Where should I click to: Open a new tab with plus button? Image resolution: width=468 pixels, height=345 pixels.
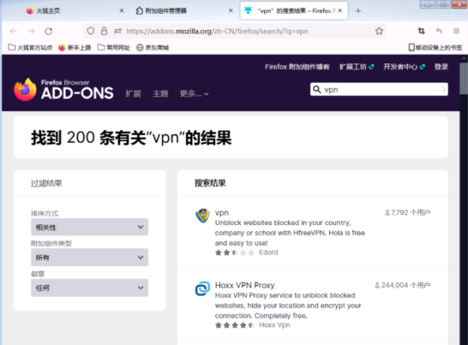(x=358, y=11)
